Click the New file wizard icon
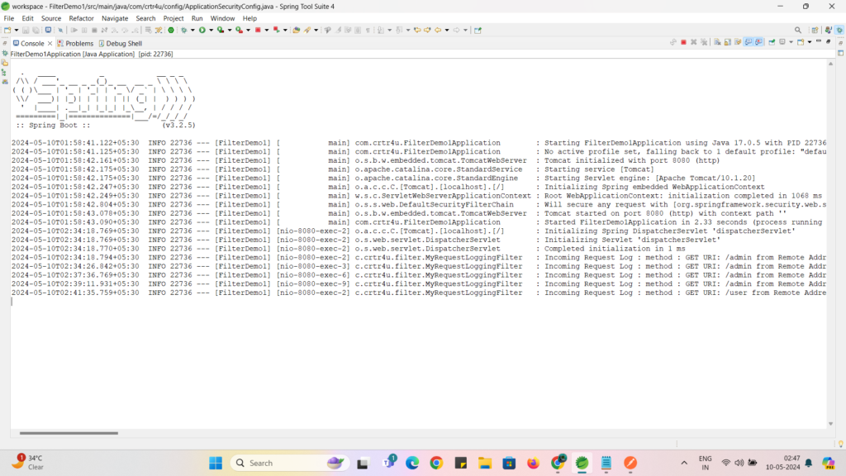This screenshot has width=846, height=476. click(7, 31)
